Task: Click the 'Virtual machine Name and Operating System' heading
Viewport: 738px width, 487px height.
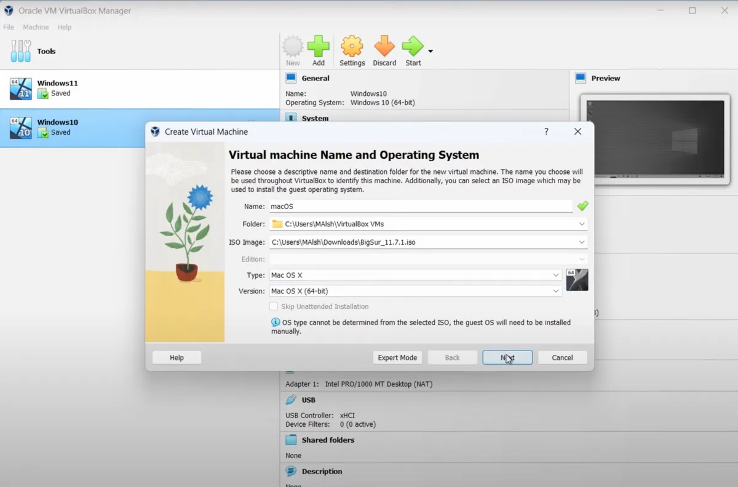Action: coord(354,155)
